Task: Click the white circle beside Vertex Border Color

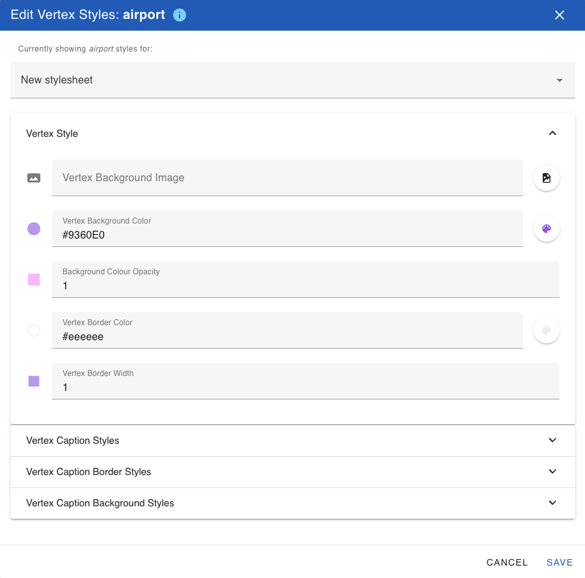Action: [34, 330]
